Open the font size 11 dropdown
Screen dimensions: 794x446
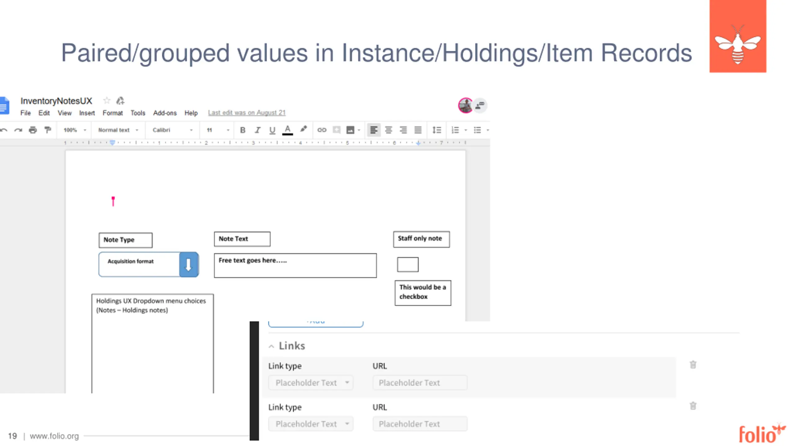[x=218, y=130]
